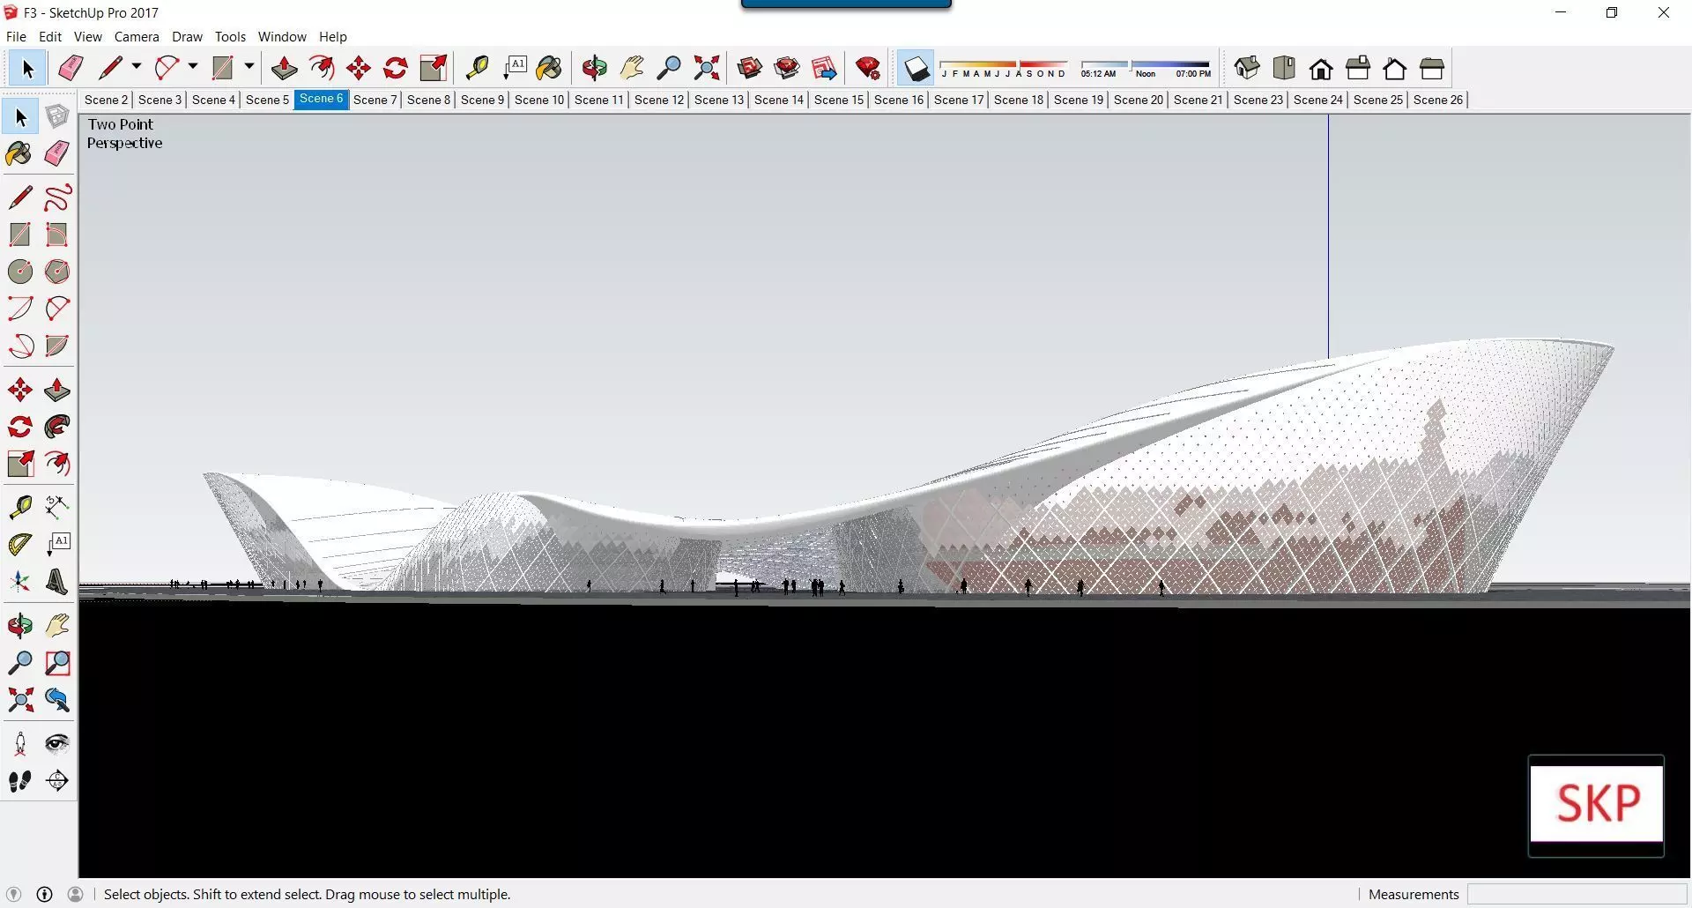1692x908 pixels.
Task: Switch to Back standard view
Action: pos(1395,68)
